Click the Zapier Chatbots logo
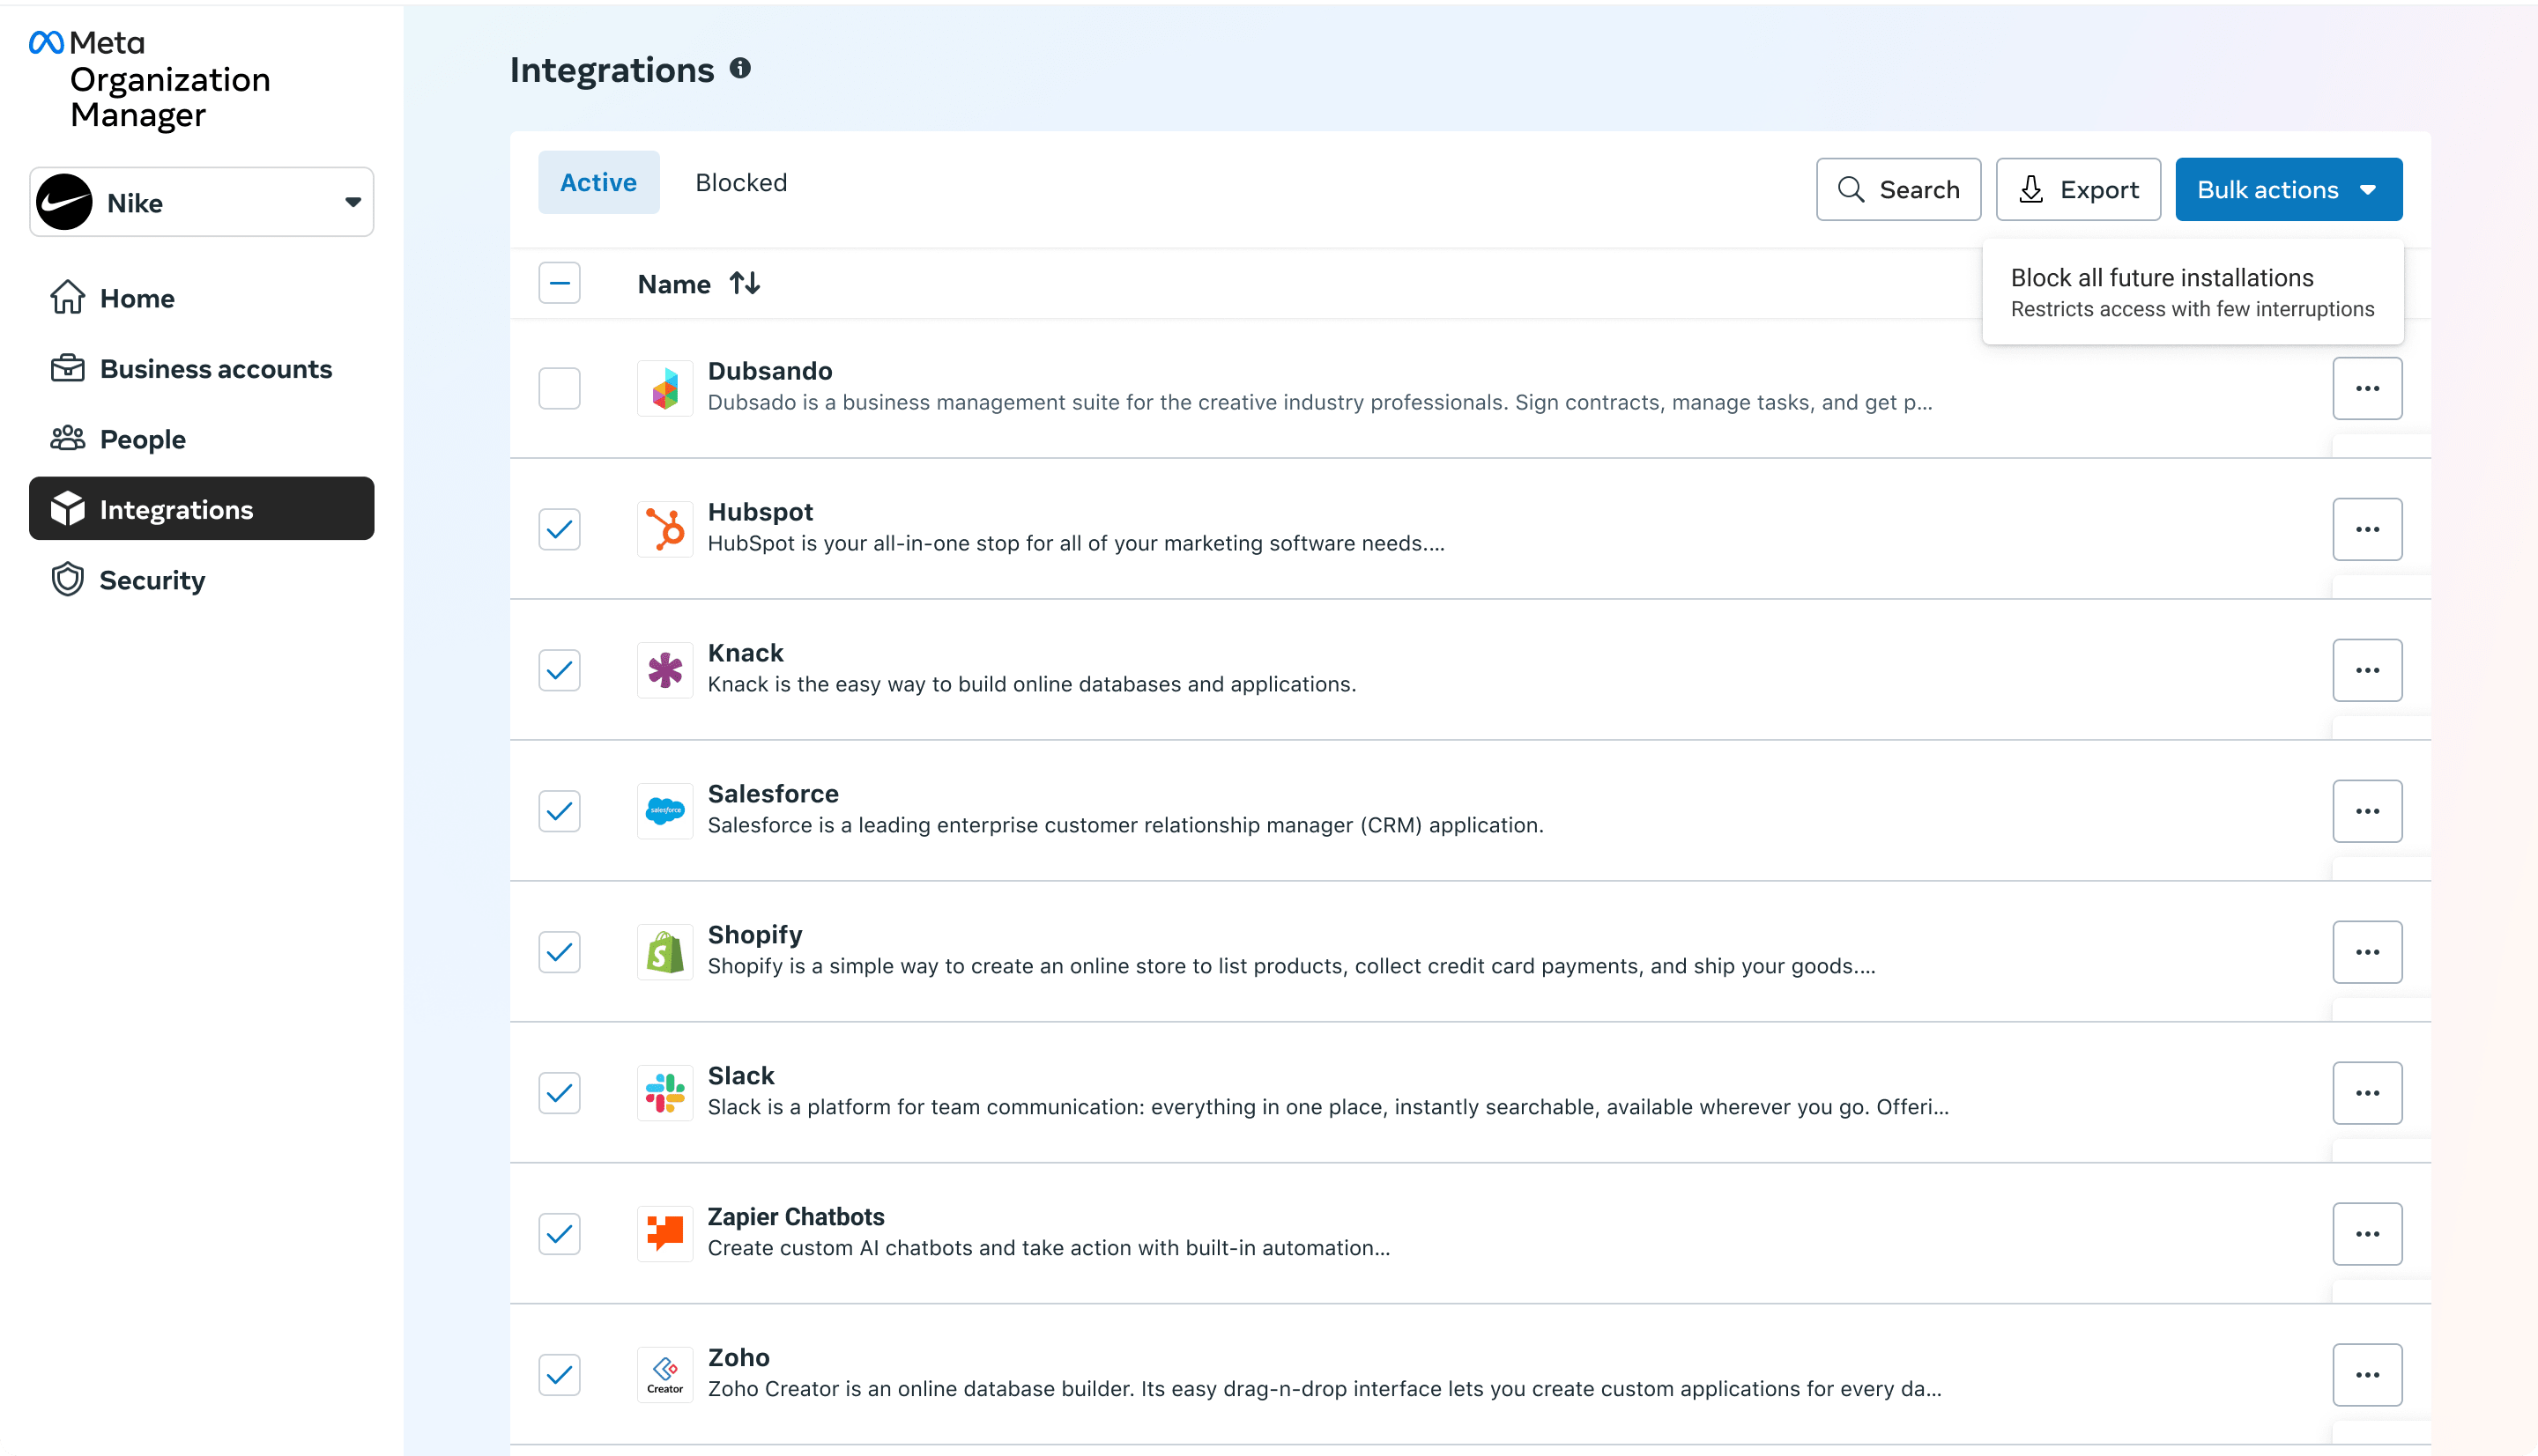2538x1456 pixels. pyautogui.click(x=664, y=1233)
